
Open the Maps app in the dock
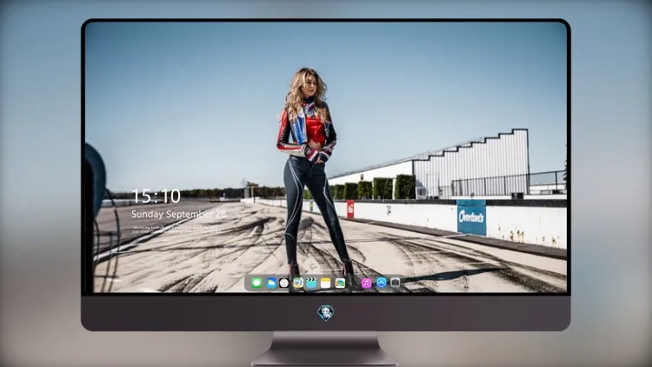coord(297,284)
